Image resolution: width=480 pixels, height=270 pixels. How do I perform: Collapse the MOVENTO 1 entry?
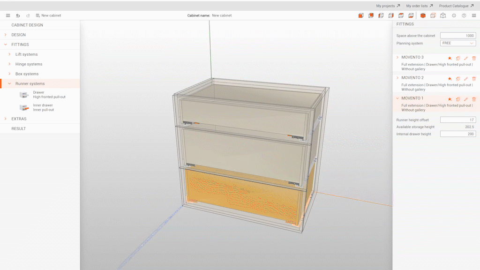[x=397, y=98]
